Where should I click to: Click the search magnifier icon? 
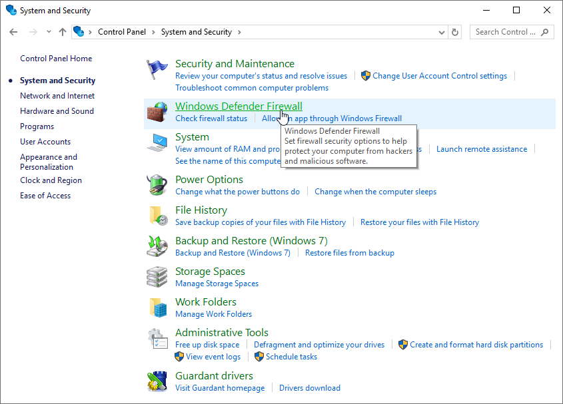coord(545,32)
